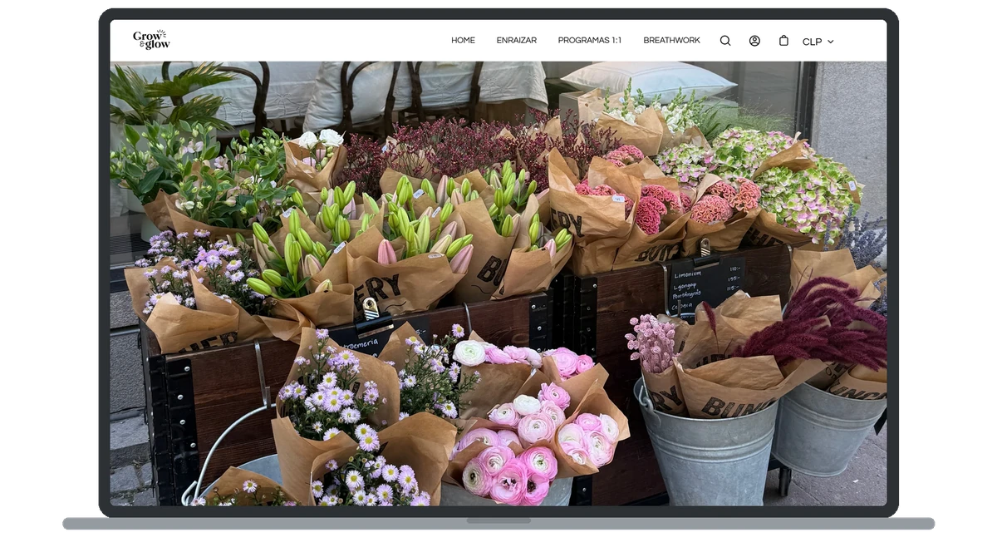Viewport: 997px width, 557px height.
Task: Open the user account icon
Action: tap(754, 41)
